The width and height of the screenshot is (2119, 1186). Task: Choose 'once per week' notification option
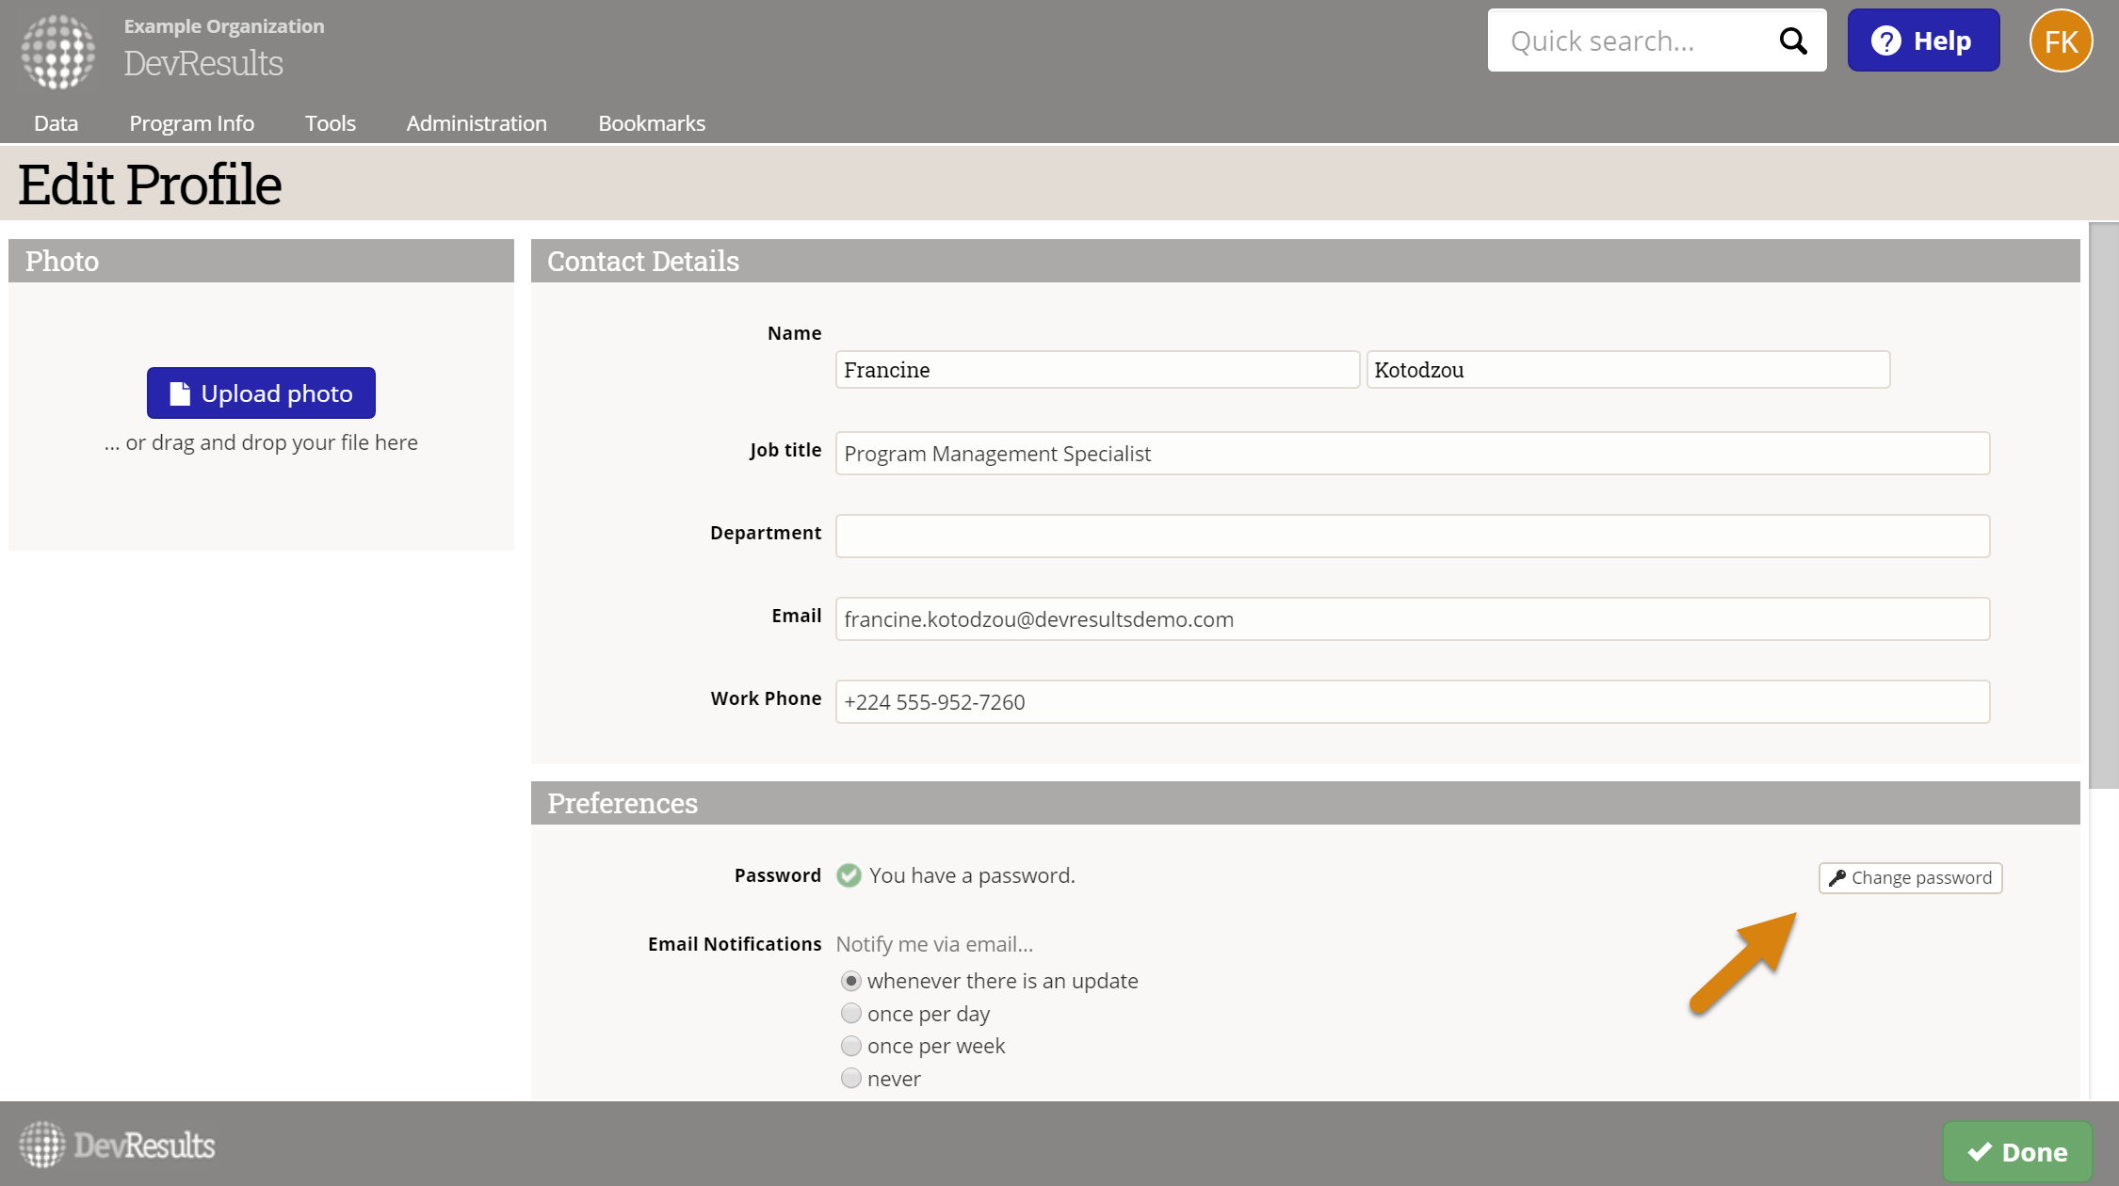(x=850, y=1046)
